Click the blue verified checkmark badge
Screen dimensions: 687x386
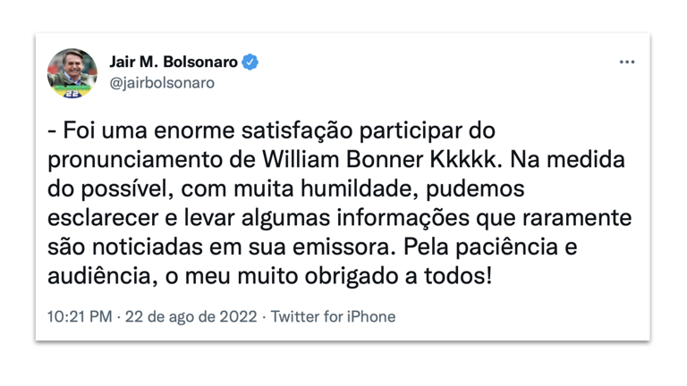[250, 63]
